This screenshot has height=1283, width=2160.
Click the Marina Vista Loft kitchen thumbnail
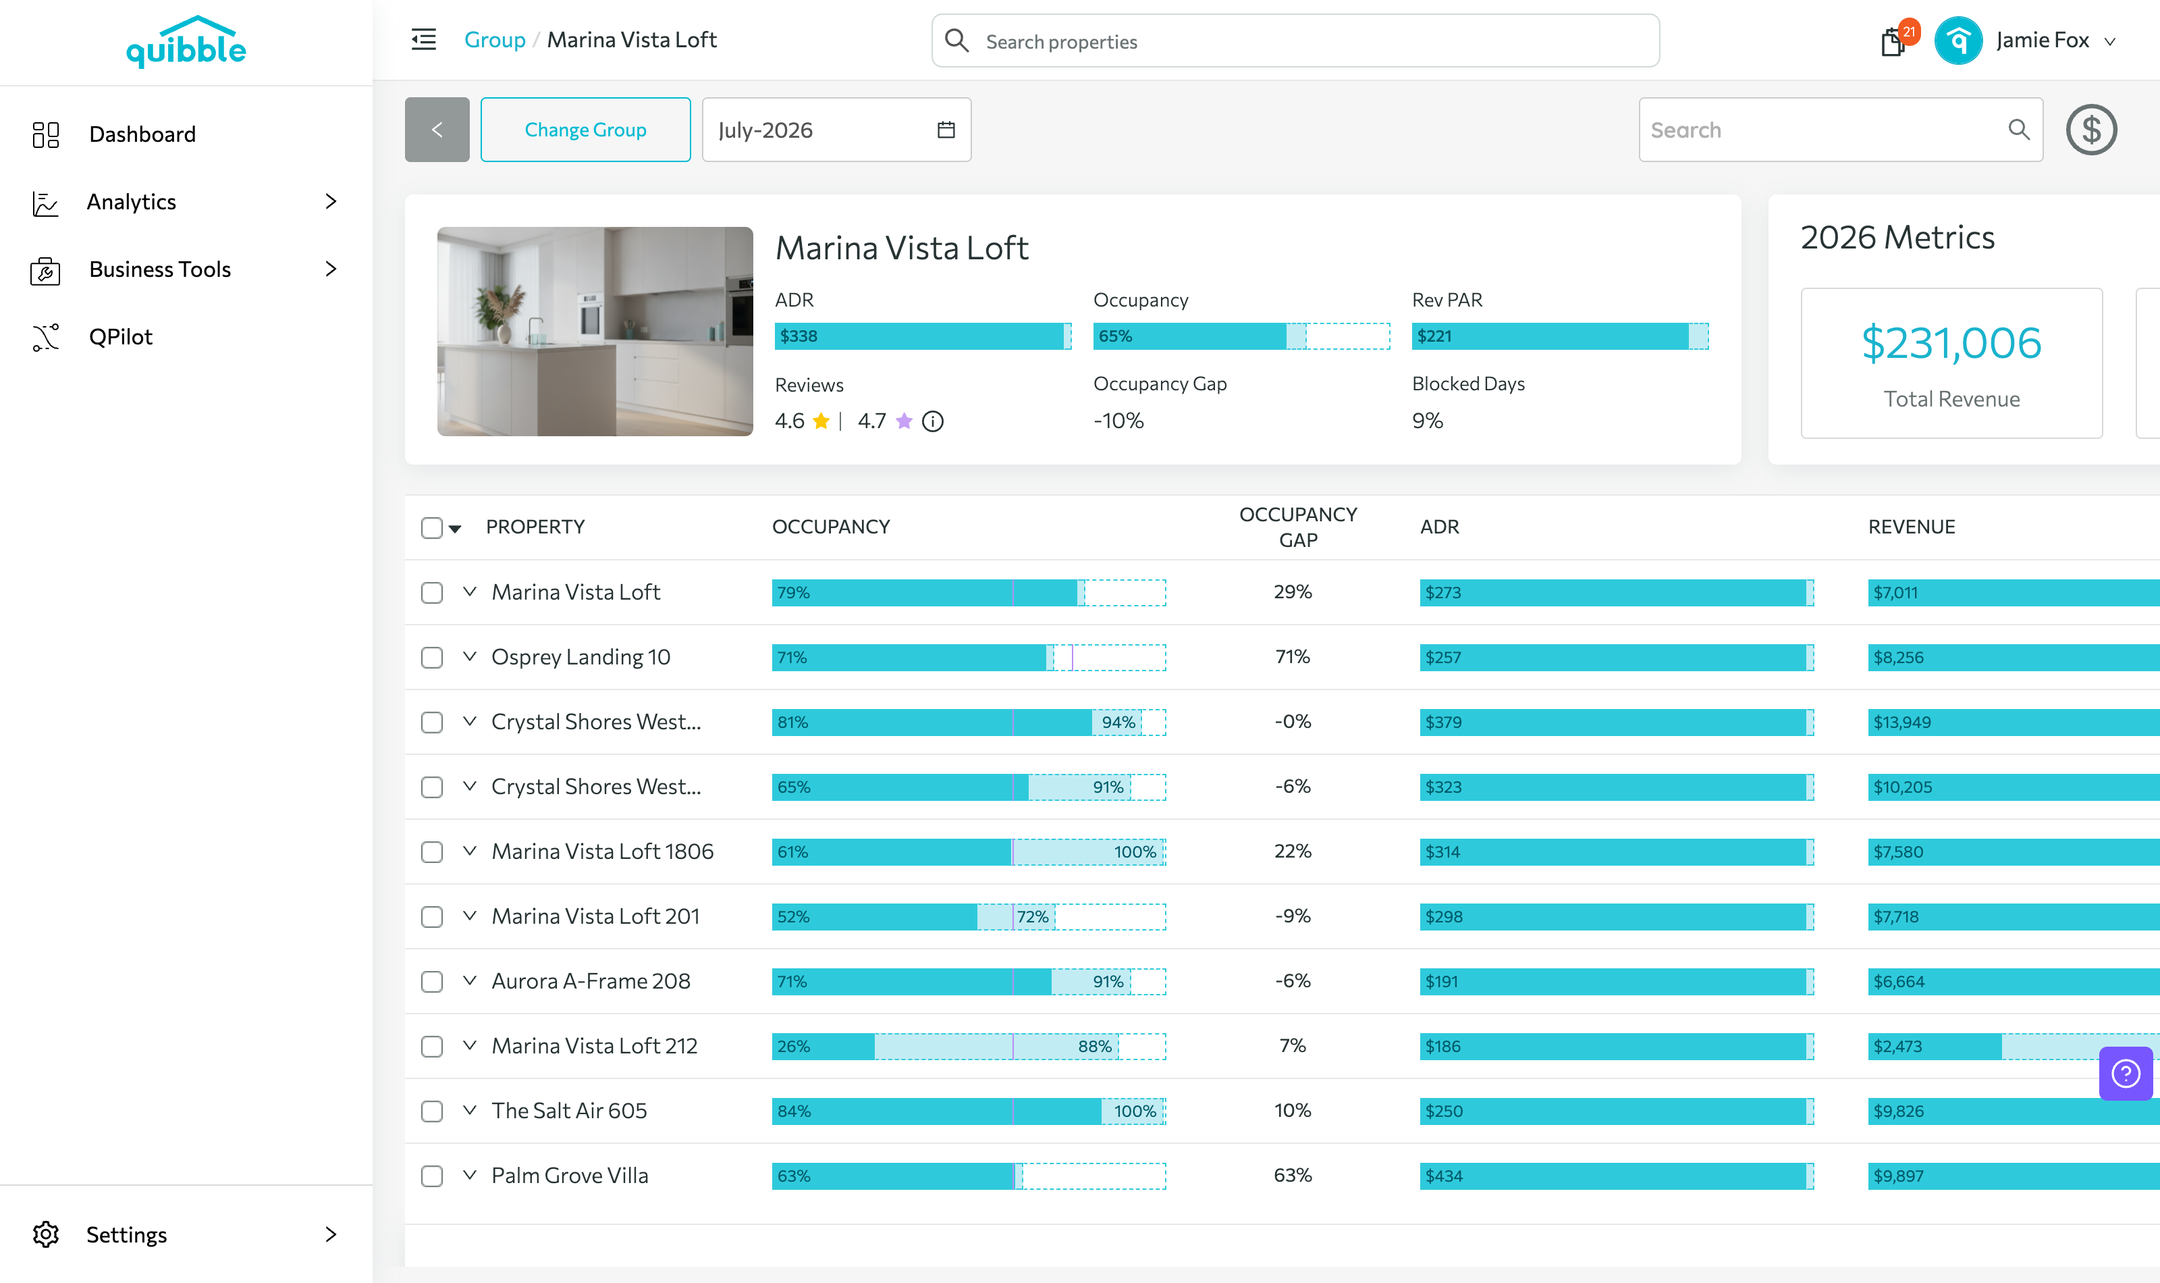595,331
